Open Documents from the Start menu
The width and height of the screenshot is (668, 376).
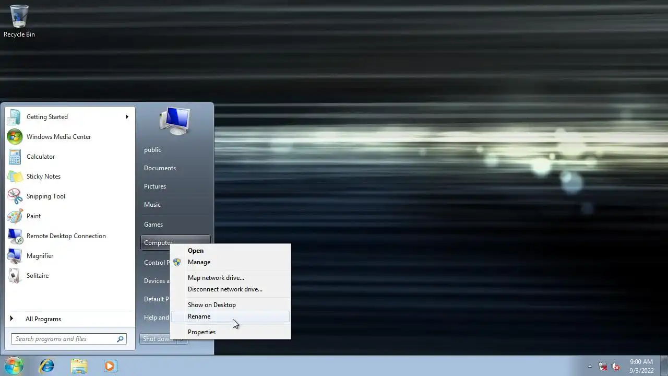[x=175, y=168]
